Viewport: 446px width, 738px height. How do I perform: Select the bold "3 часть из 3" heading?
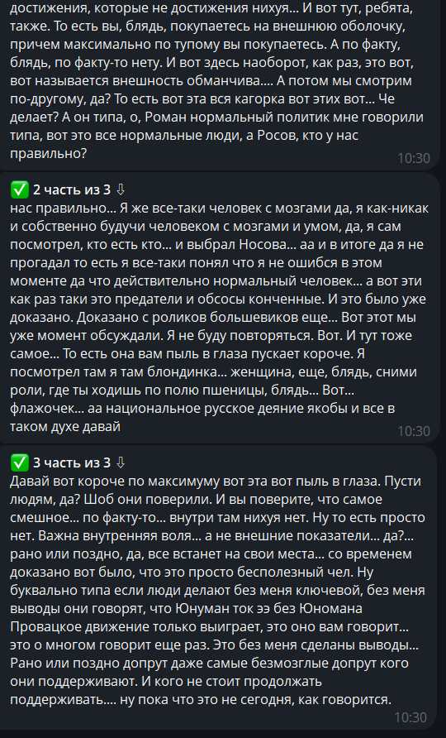72,463
